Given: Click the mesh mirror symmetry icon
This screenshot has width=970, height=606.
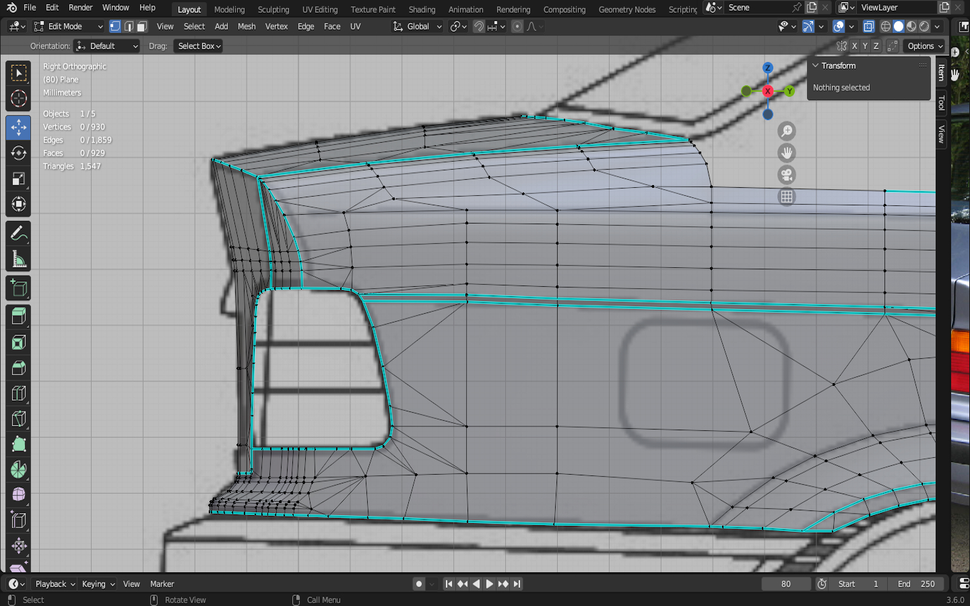Looking at the screenshot, I should pyautogui.click(x=841, y=46).
